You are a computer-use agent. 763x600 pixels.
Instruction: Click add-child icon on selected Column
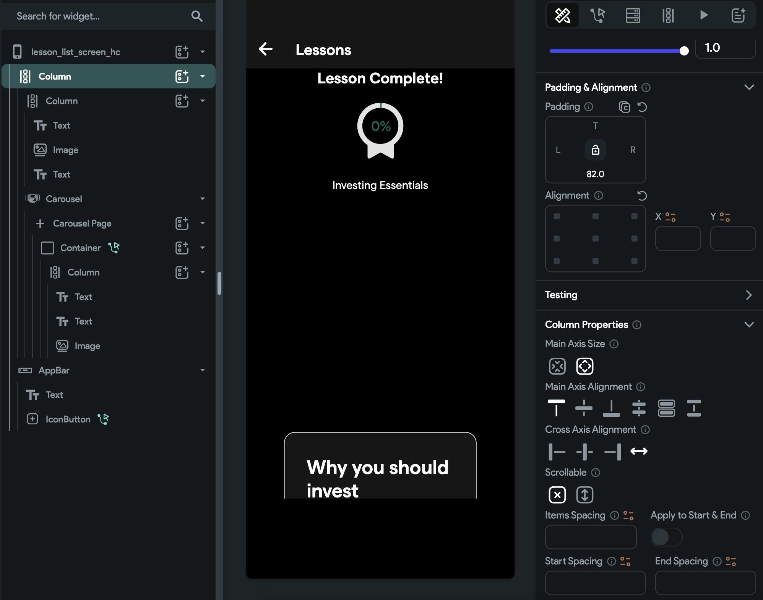[x=182, y=76]
